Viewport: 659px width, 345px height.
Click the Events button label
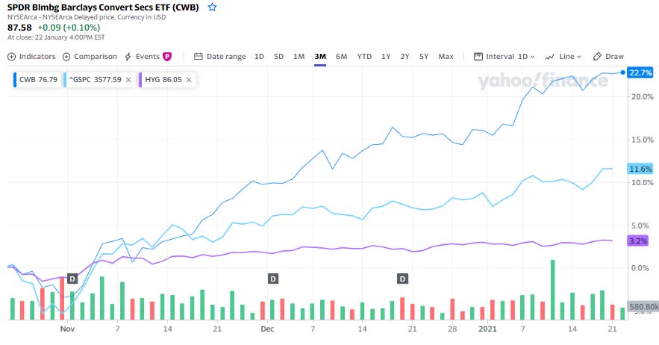148,56
